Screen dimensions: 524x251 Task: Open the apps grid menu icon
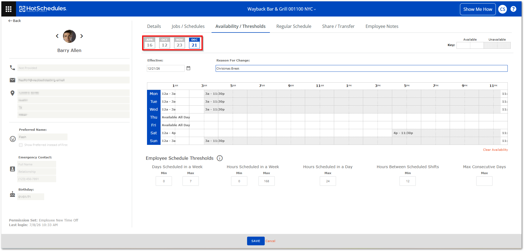(8, 9)
